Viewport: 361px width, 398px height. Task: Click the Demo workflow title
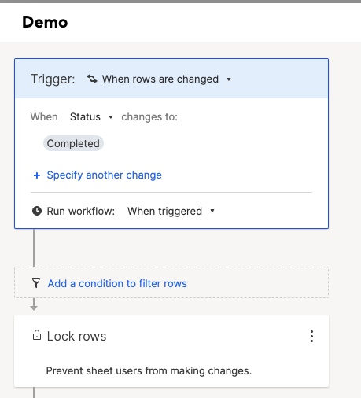coord(45,22)
